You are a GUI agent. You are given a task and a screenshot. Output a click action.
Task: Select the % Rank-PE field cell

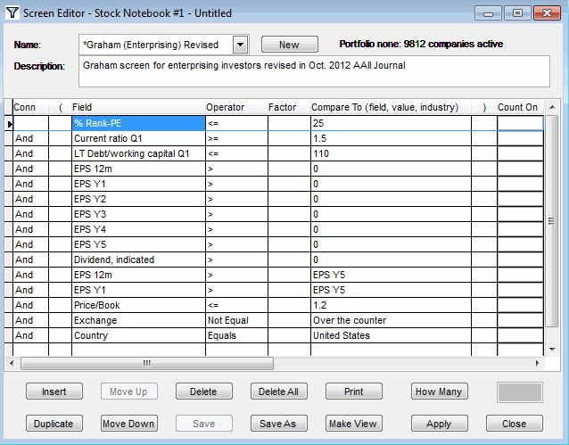click(x=137, y=123)
